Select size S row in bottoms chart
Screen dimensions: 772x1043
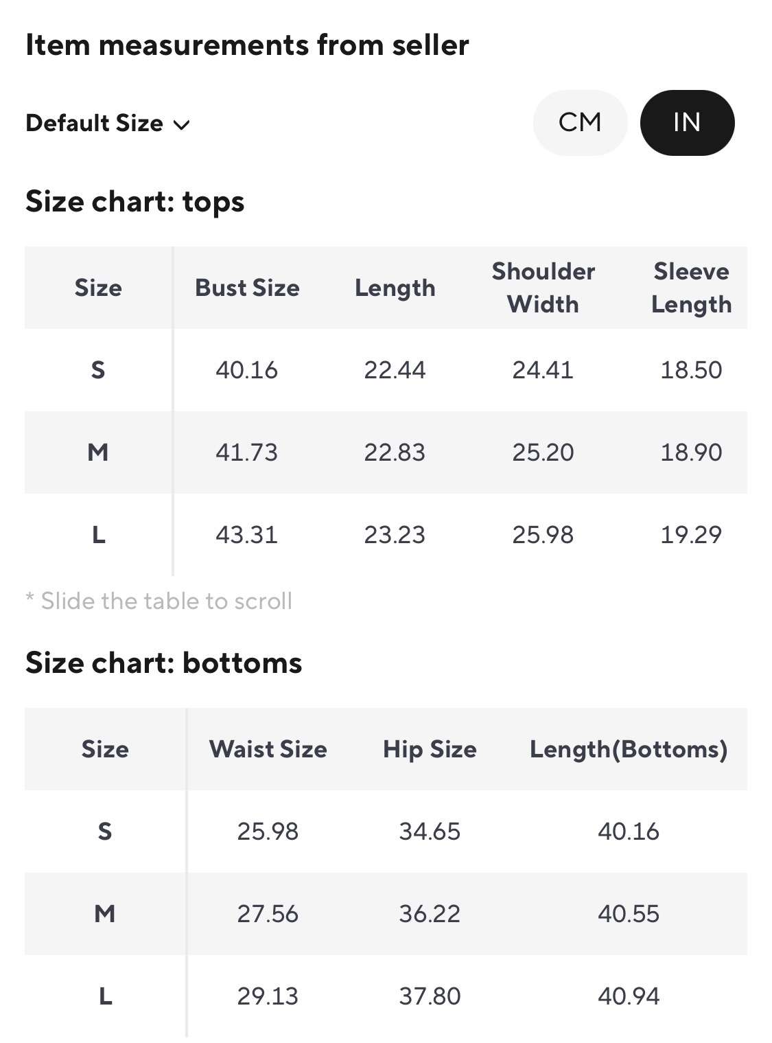(105, 832)
